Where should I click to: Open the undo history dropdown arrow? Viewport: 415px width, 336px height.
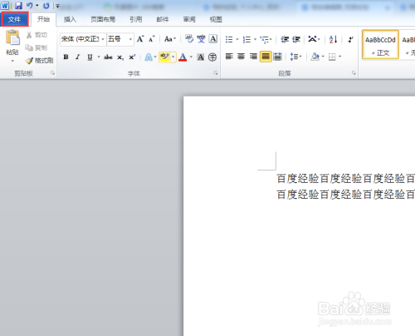(37, 6)
